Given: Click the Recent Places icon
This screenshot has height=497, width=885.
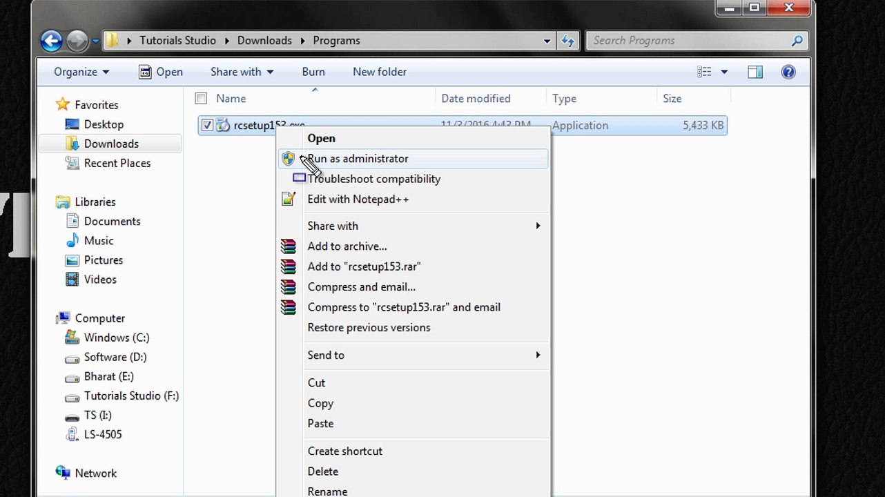Looking at the screenshot, I should [x=72, y=163].
